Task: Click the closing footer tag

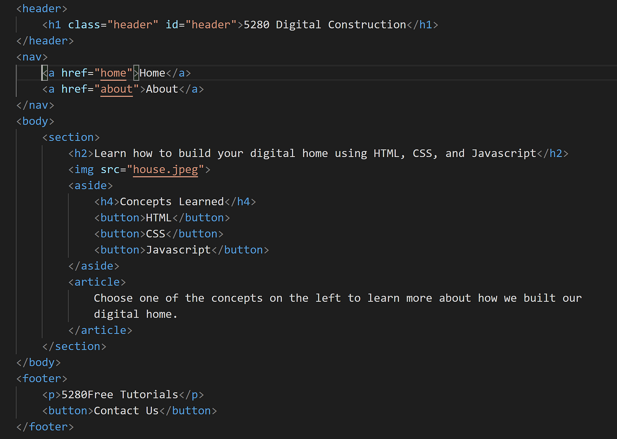Action: coord(45,426)
